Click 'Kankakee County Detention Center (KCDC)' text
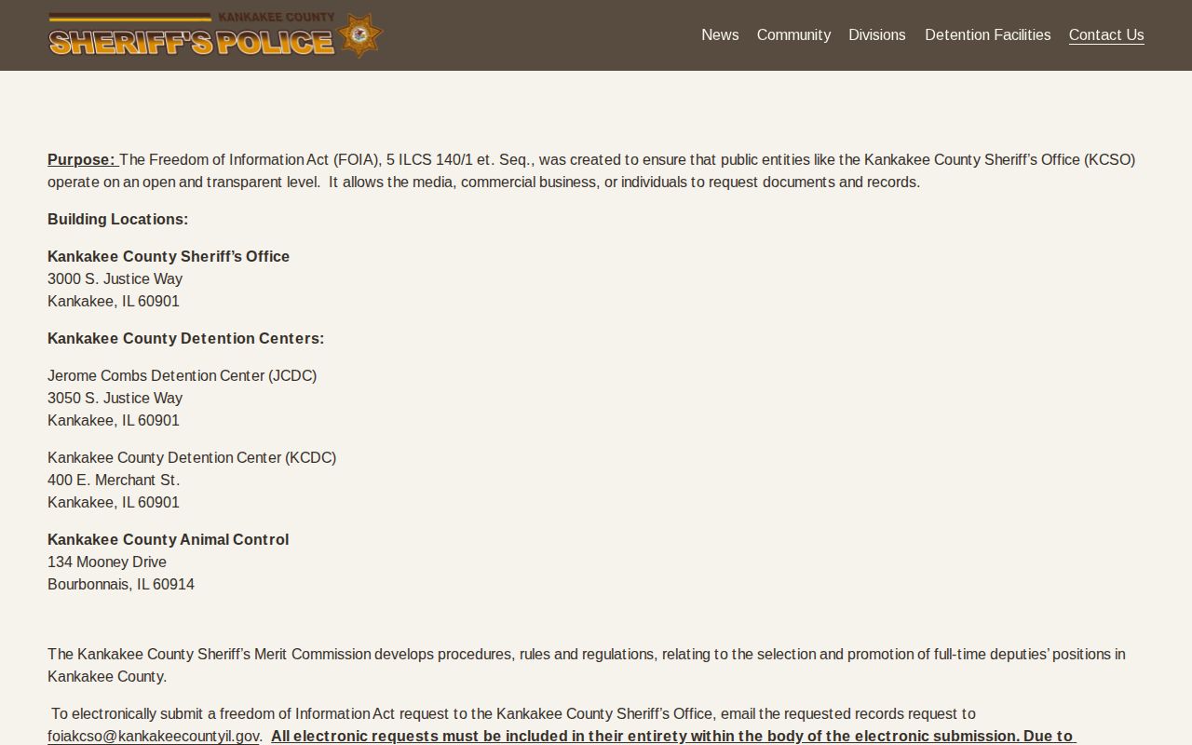The image size is (1192, 745). coord(192,457)
